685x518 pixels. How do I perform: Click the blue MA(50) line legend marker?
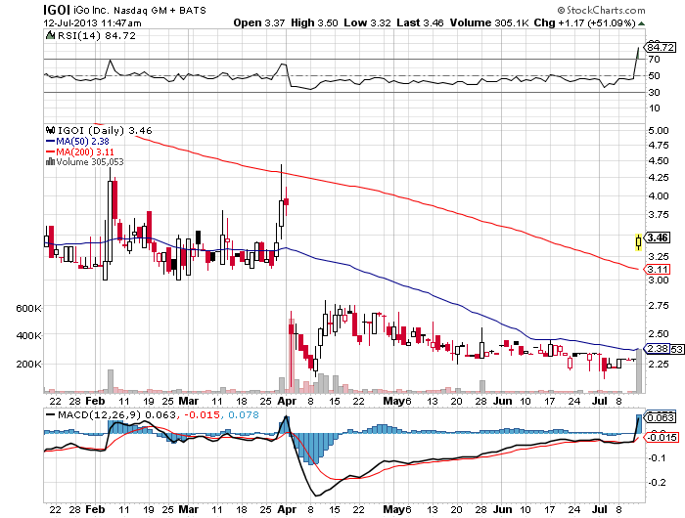point(50,142)
